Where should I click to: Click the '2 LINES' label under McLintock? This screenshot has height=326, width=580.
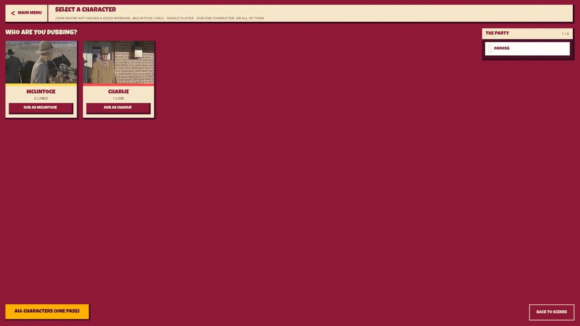(x=41, y=98)
